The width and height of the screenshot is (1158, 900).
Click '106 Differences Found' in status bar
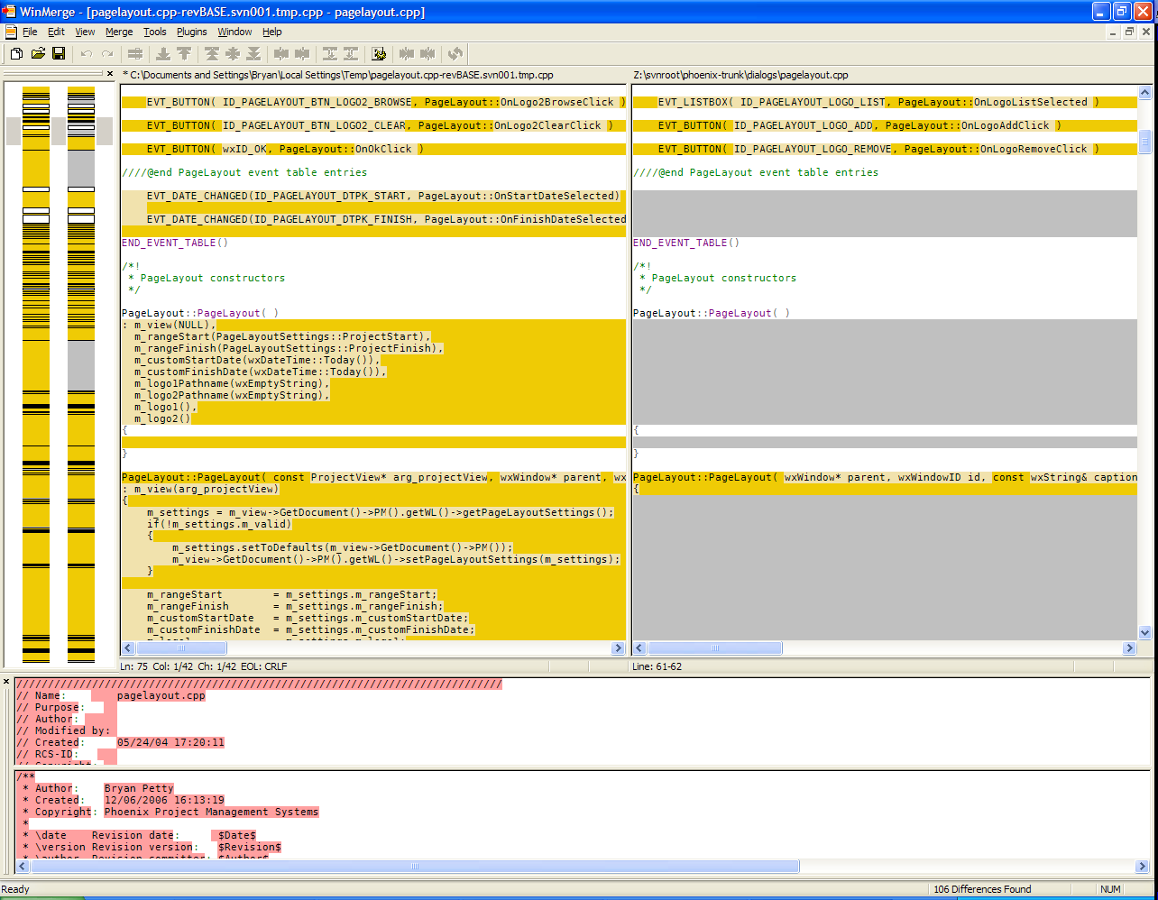click(982, 889)
